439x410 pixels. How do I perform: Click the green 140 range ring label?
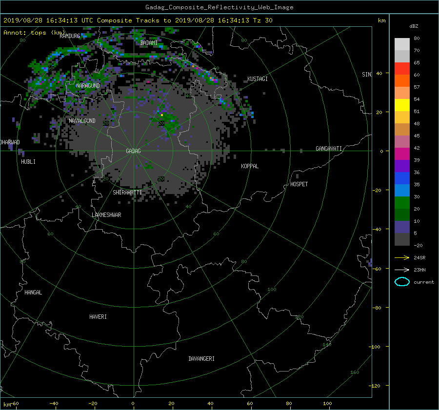tap(327, 345)
